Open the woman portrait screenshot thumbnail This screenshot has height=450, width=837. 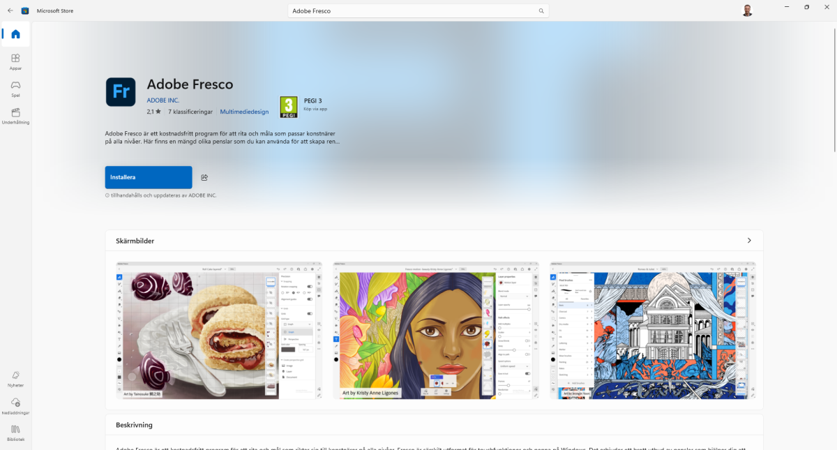pos(436,330)
